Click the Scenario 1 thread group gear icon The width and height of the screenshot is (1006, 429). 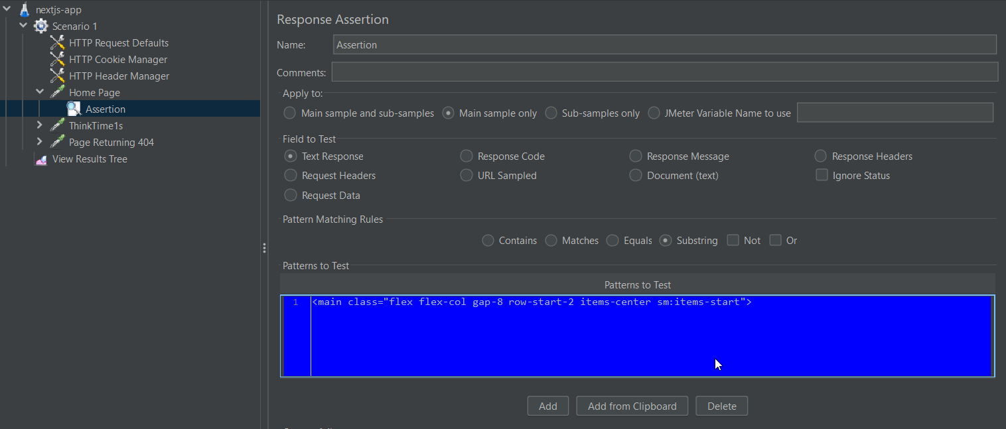coord(40,26)
